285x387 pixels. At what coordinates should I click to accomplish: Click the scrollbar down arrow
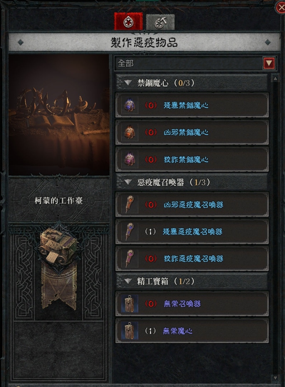[x=275, y=378]
